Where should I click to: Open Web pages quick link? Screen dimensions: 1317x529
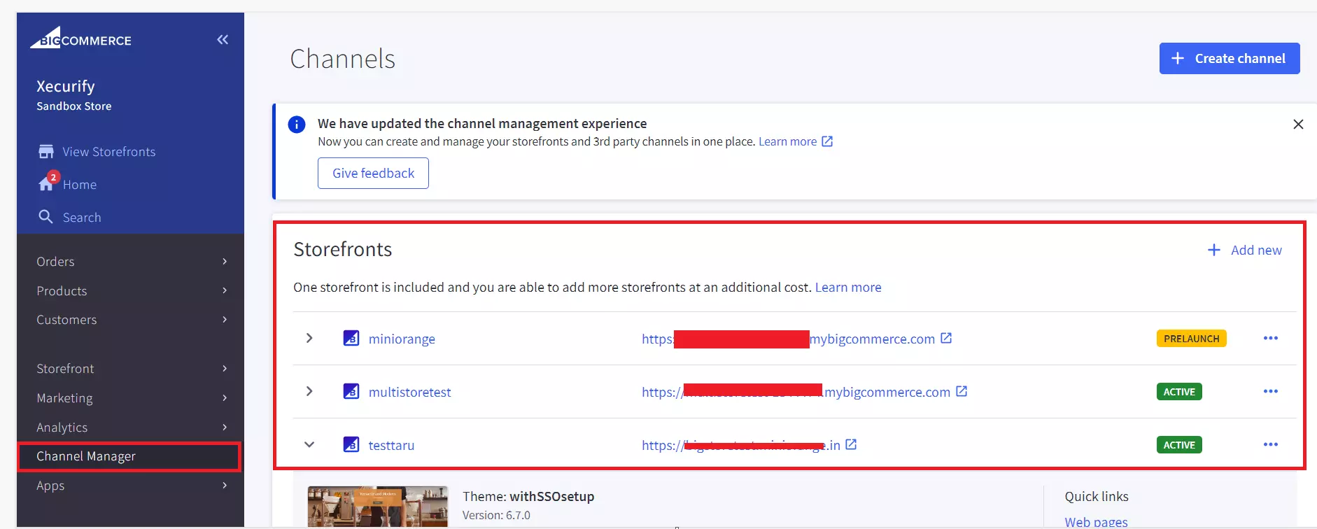click(x=1096, y=522)
